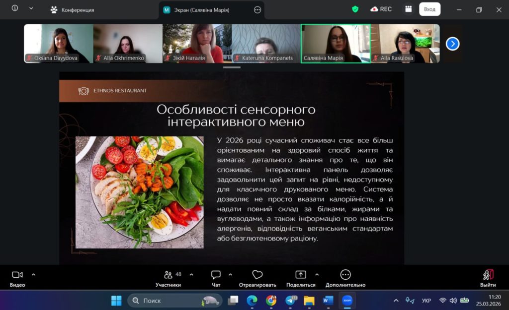
Task: Click the green encryption shield icon
Action: pos(355,9)
